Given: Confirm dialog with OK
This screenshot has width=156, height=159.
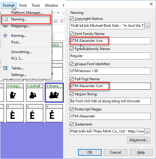Looking at the screenshot, I should pyautogui.click(x=90, y=152).
